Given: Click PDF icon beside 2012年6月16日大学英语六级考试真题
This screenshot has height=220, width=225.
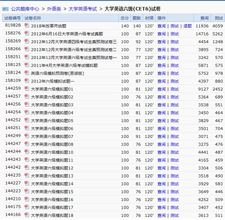Looking at the screenshot, I should click(27, 34).
